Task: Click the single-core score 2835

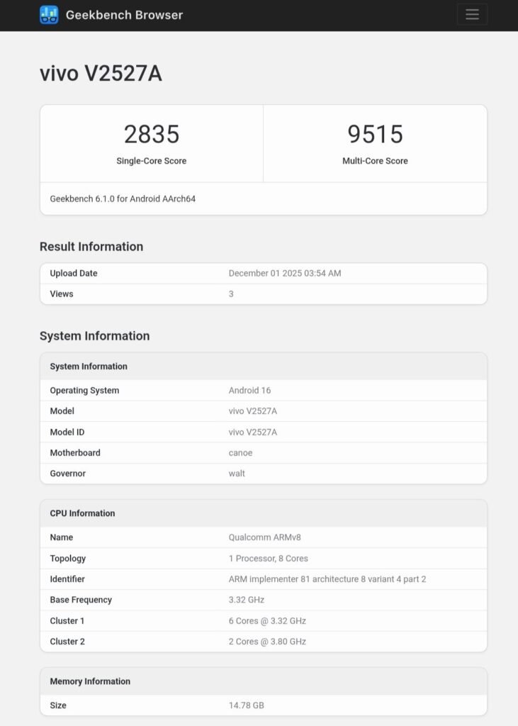Action: pos(152,134)
